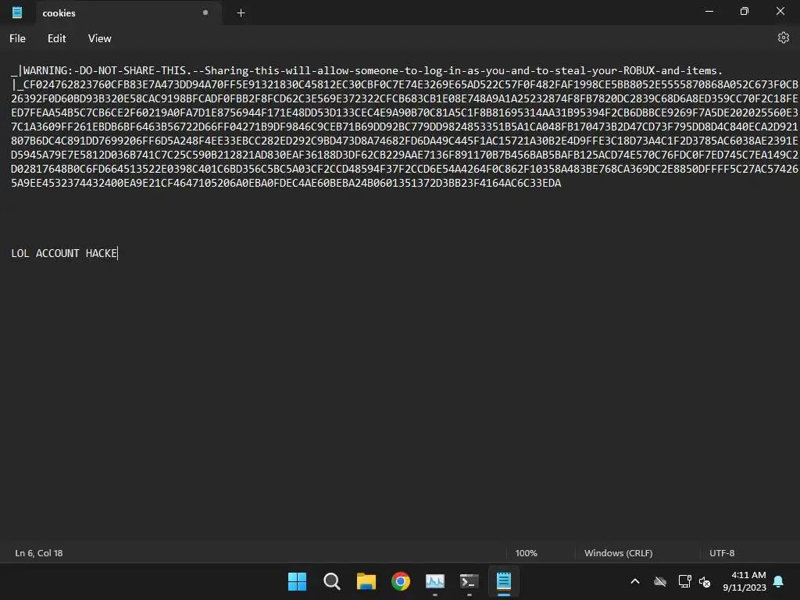Click the Ln 6, Col 18 status indicator
This screenshot has height=600, width=800.
pos(39,553)
